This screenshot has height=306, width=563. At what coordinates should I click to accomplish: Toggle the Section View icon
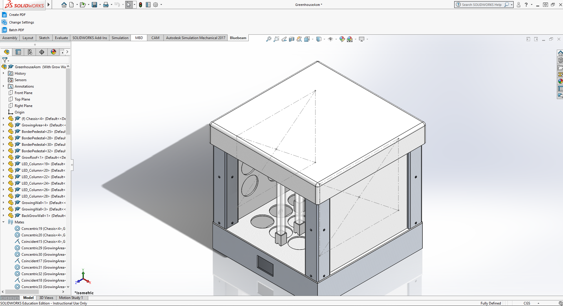pyautogui.click(x=292, y=39)
